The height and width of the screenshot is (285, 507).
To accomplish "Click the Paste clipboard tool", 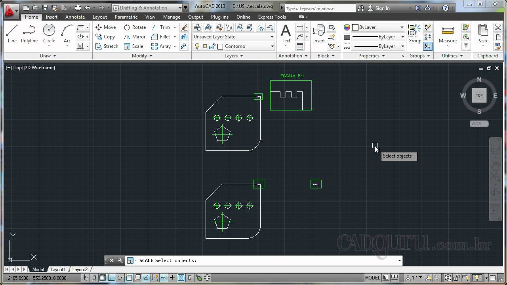I will 483,34.
